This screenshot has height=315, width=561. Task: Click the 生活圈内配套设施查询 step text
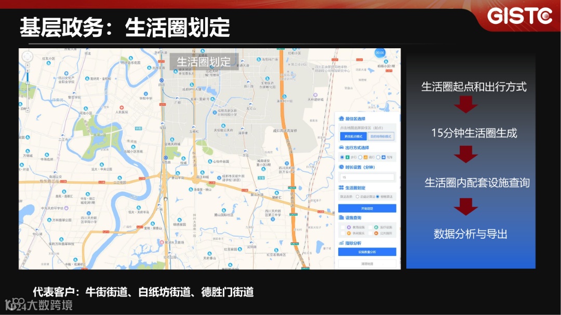pyautogui.click(x=477, y=183)
